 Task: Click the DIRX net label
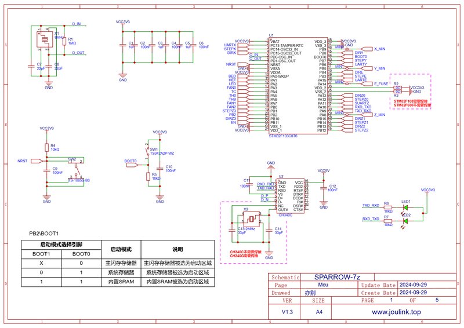click(231, 53)
